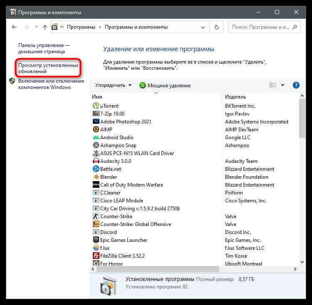Click the Программы breadcrumb

pos(81,27)
